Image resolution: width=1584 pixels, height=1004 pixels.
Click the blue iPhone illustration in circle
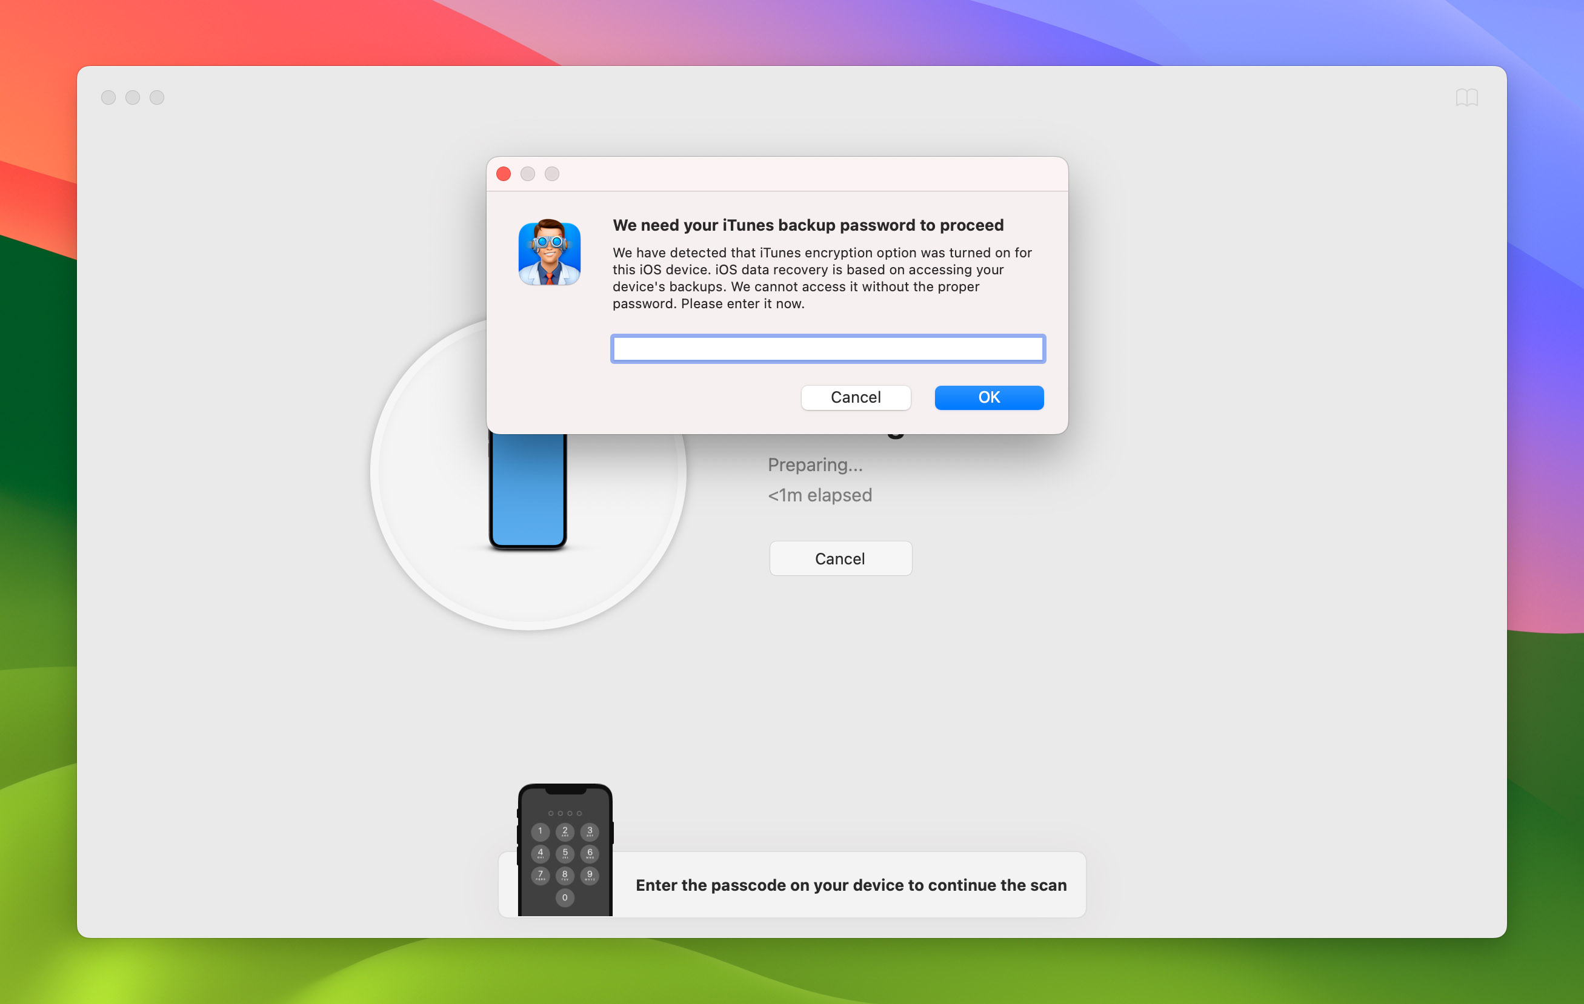528,491
